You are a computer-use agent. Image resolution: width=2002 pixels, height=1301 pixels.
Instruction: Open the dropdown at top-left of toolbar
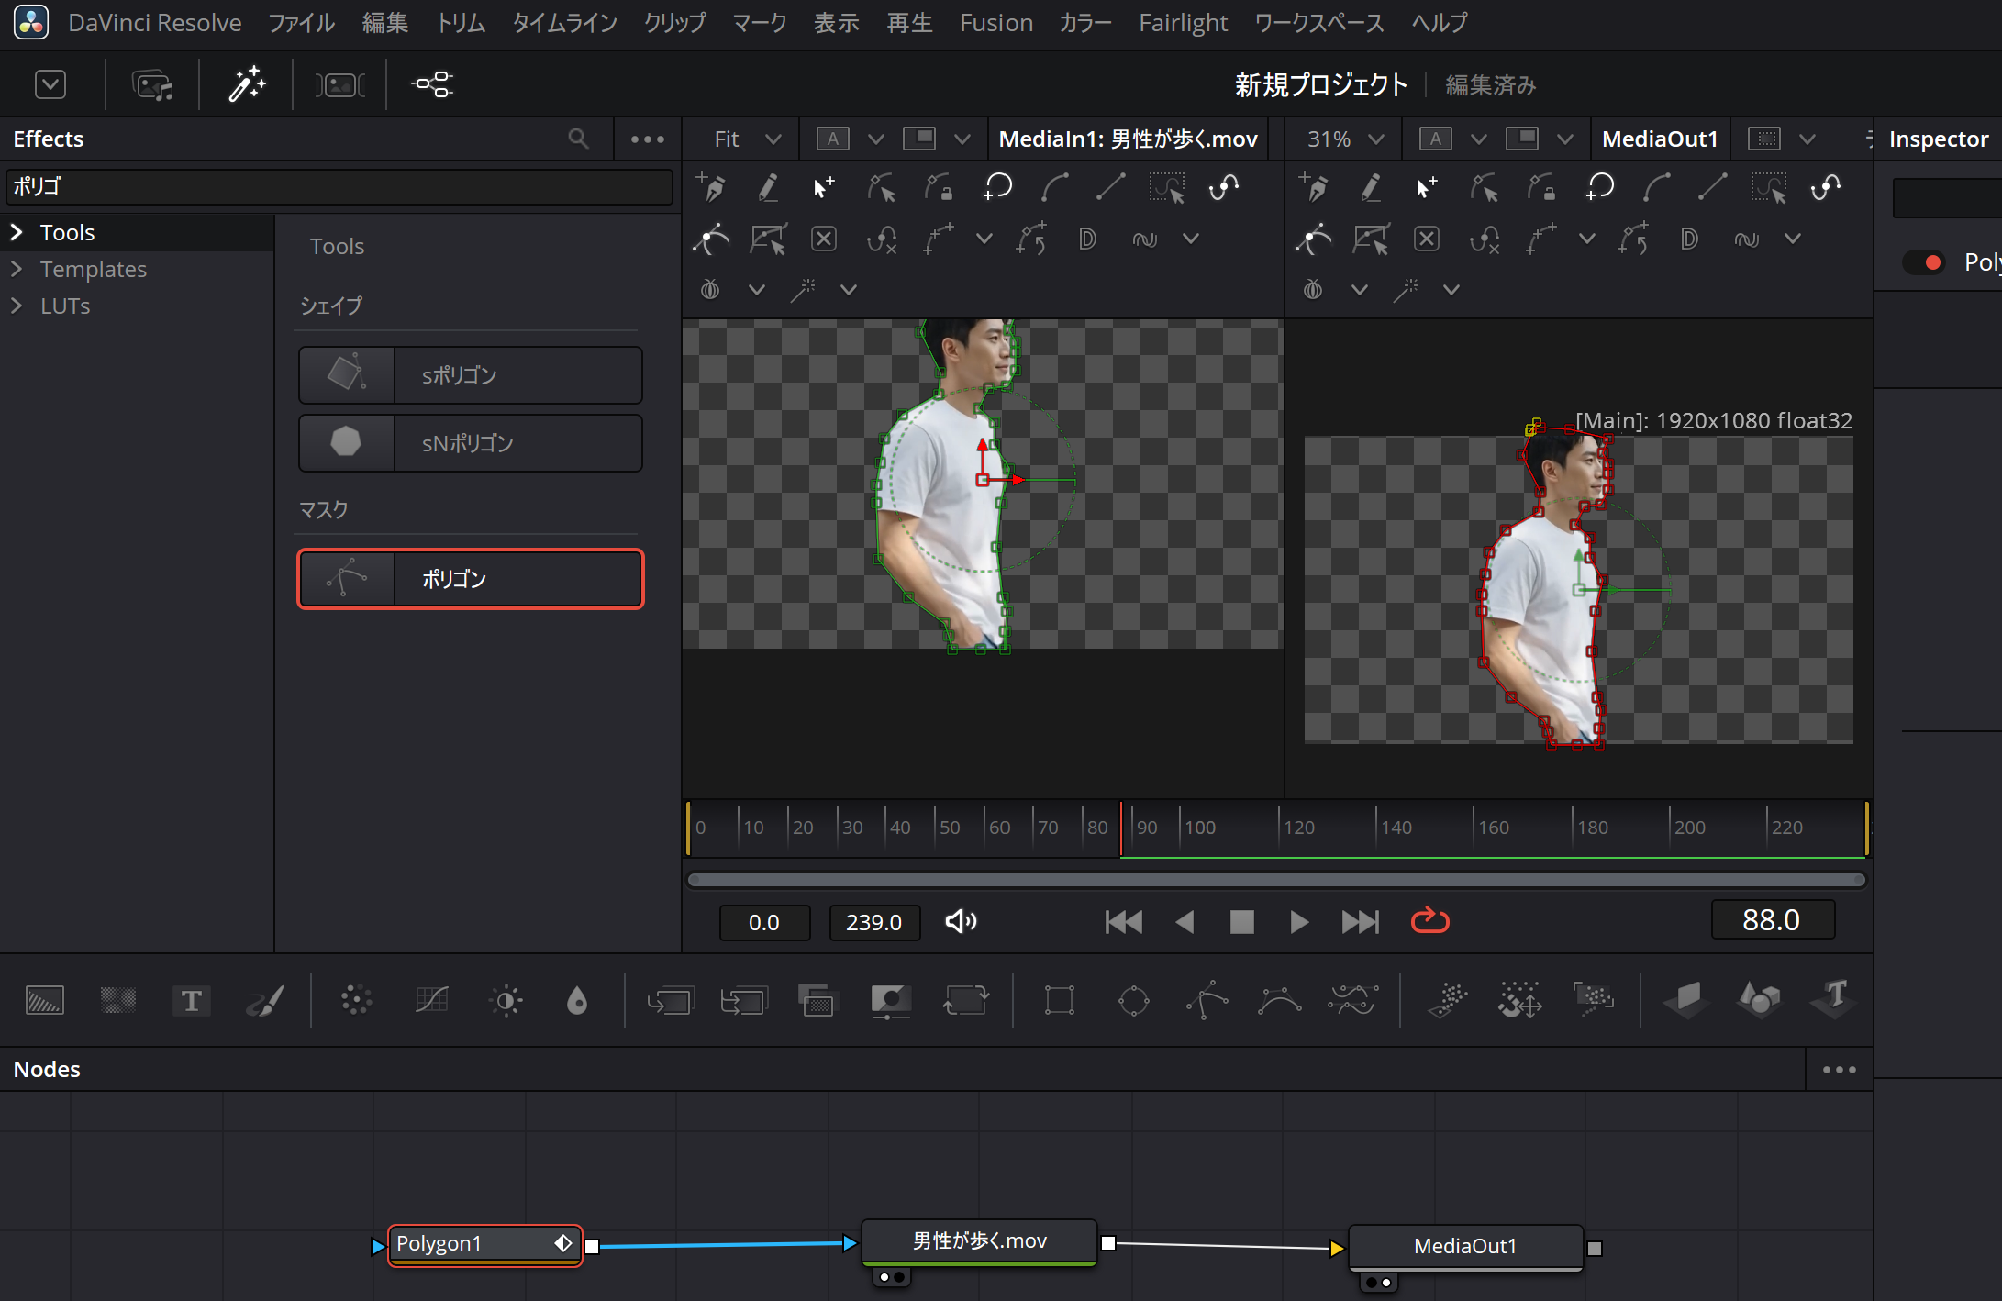tap(50, 85)
